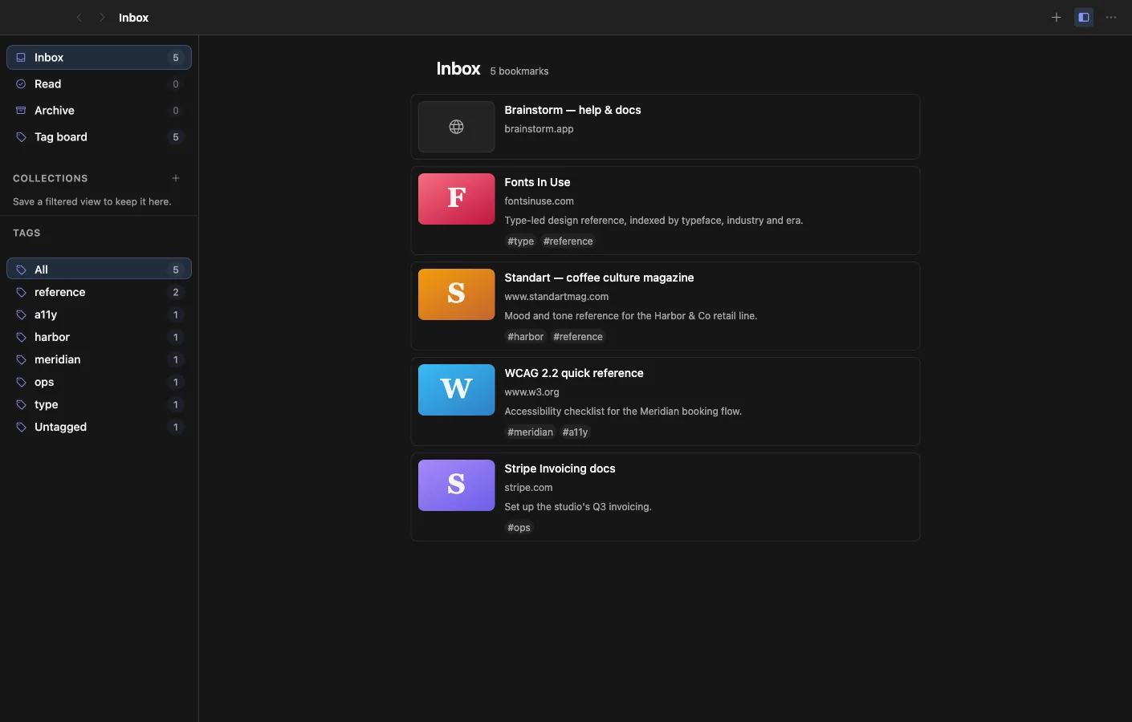The image size is (1132, 722).
Task: Click the tag icon beside ops
Action: pyautogui.click(x=21, y=383)
